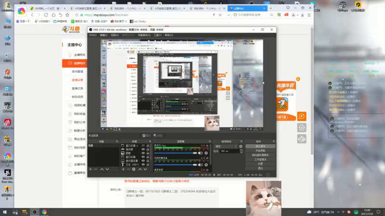Click orange live play icon on right sidebar
Viewport: 385px width, 216px height.
point(302,116)
